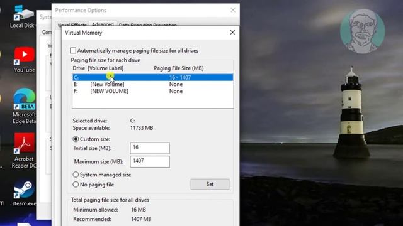Click the Minimum allowed 16 MB value
Viewport: 403px width, 226px height.
(x=139, y=210)
